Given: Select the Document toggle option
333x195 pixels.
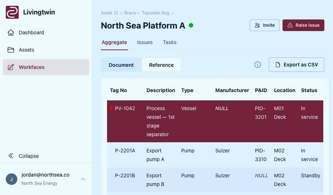Looking at the screenshot, I should coord(121,65).
